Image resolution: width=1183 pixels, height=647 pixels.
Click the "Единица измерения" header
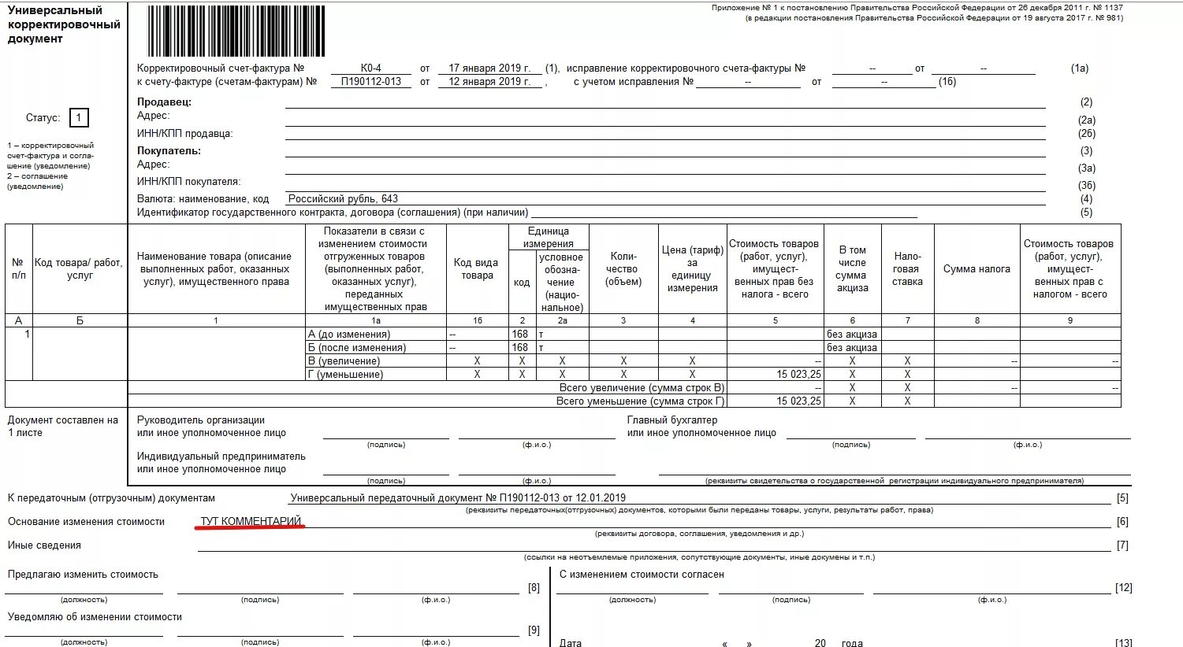click(548, 238)
